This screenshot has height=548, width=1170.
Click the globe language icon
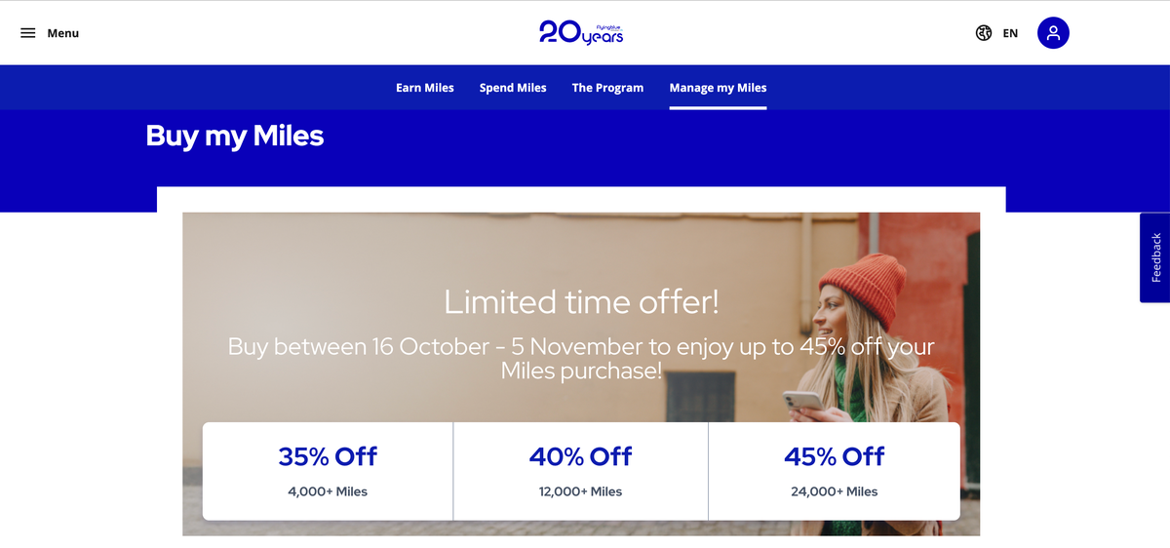pos(983,33)
